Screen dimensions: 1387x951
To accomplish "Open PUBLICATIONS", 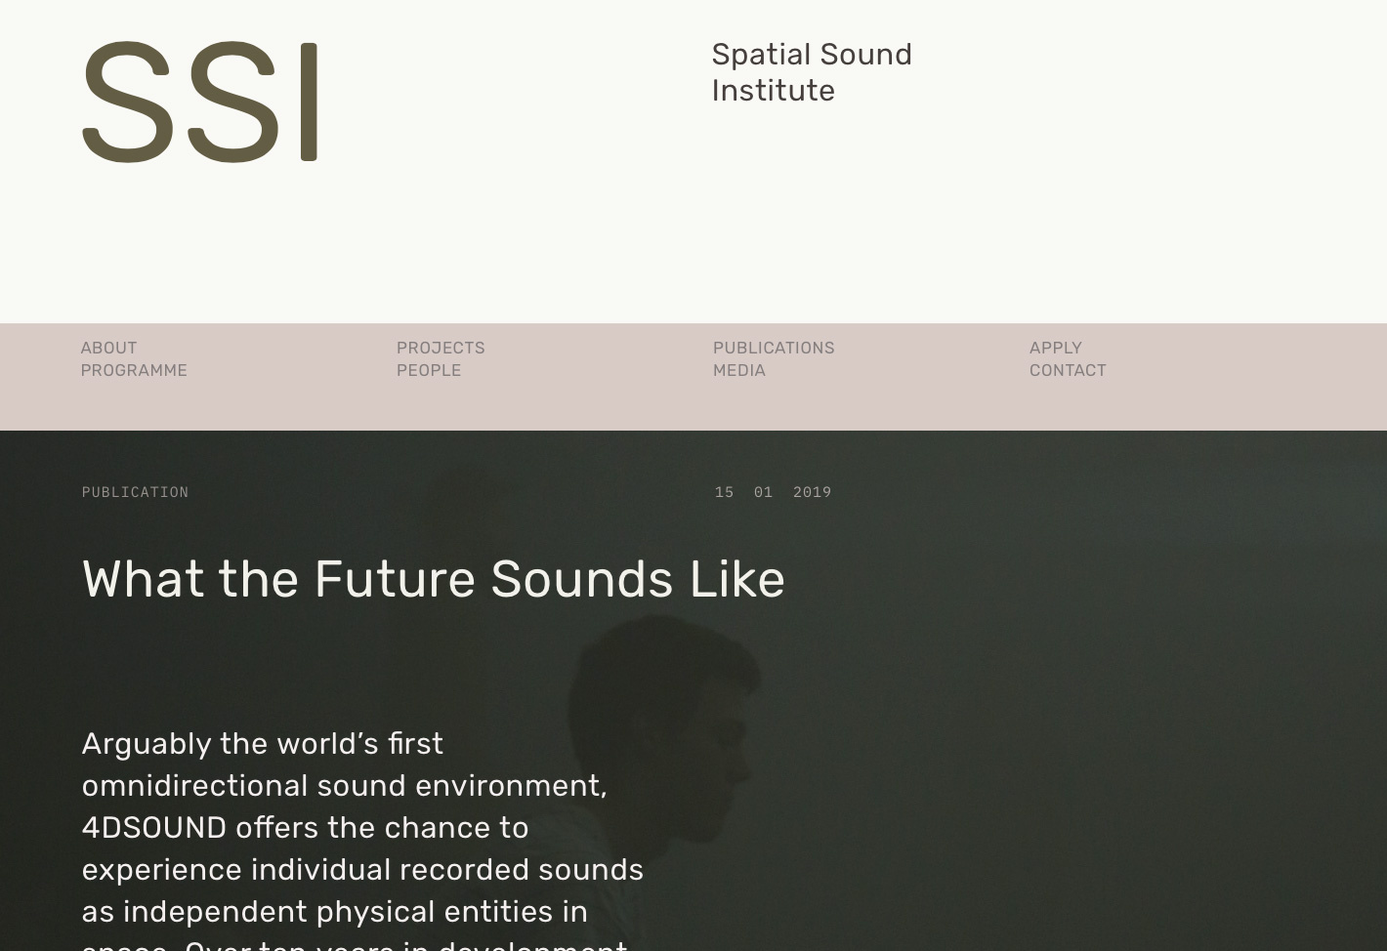I will (x=774, y=348).
